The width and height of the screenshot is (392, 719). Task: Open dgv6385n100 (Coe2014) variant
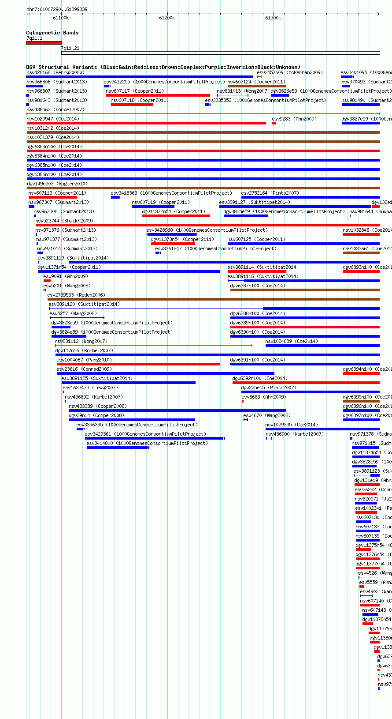click(54, 165)
